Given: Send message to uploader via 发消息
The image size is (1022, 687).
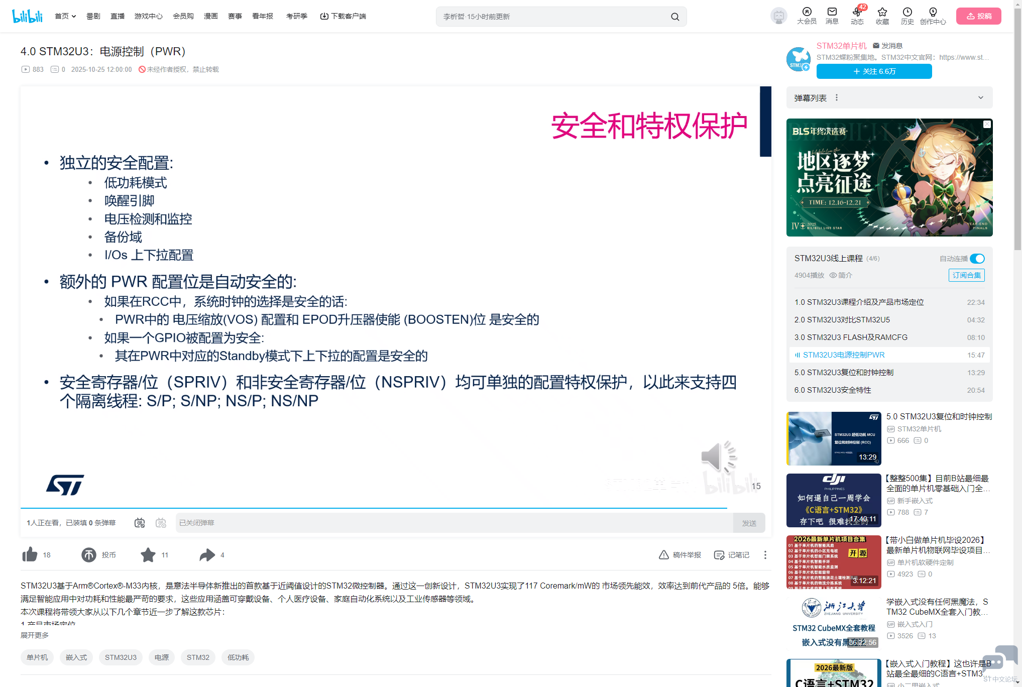Looking at the screenshot, I should (887, 46).
